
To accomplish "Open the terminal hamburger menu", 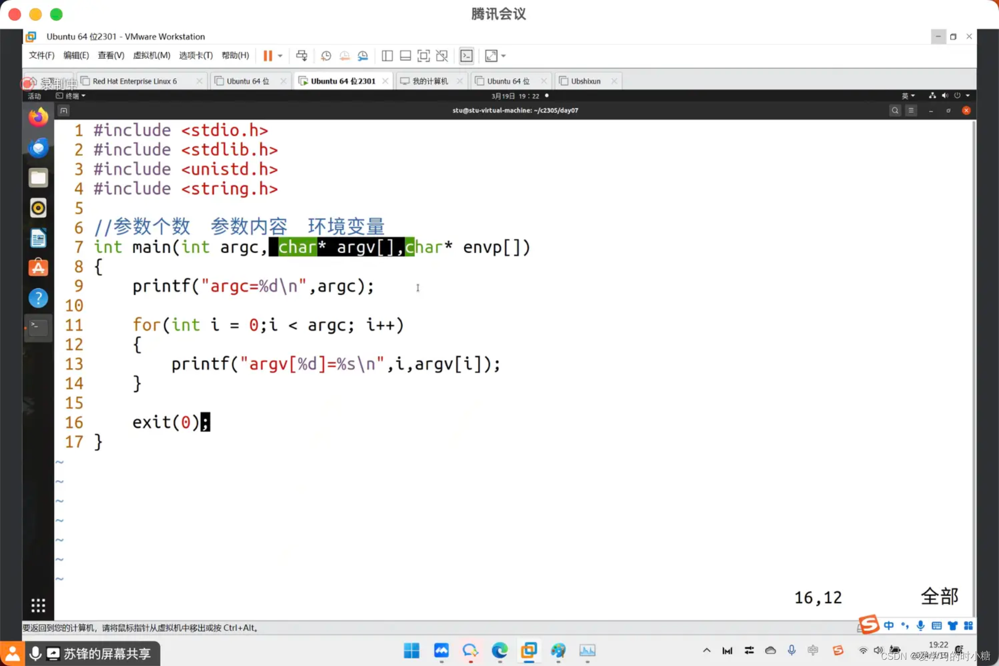I will tap(911, 110).
